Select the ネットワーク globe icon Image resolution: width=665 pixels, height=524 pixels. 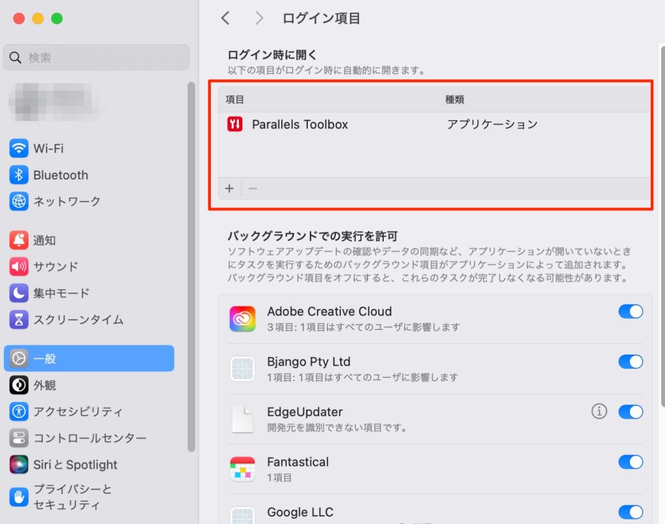pyautogui.click(x=19, y=201)
